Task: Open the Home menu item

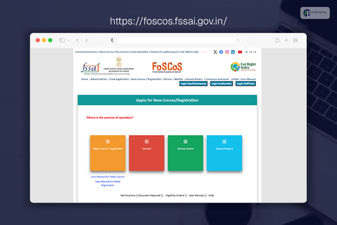Action: tap(84, 79)
